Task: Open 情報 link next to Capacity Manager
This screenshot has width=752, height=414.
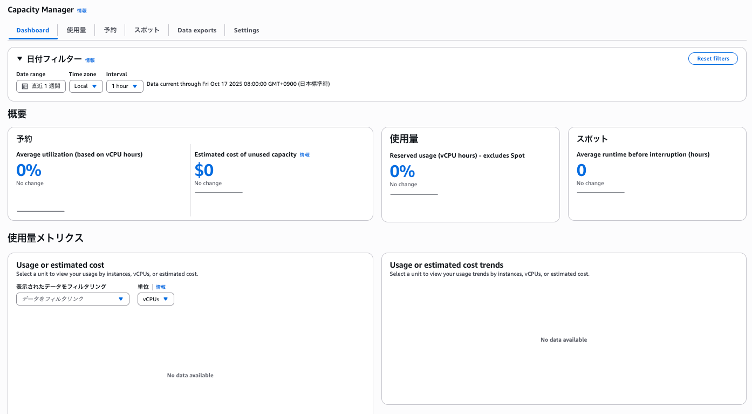Action: point(81,11)
